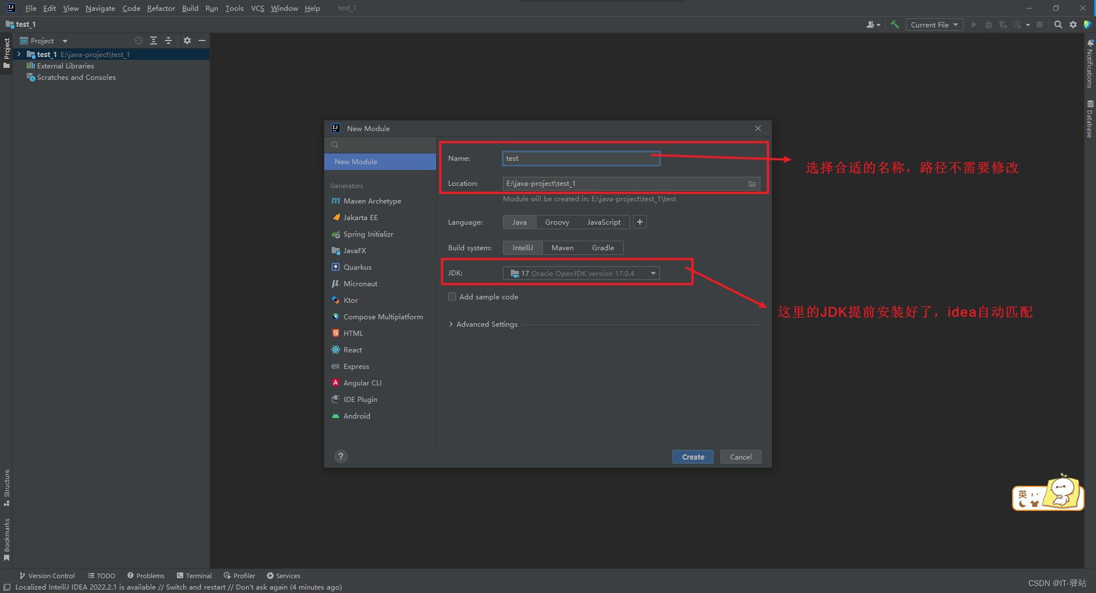Viewport: 1096px width, 593px height.
Task: Open the Services tool window tab
Action: click(x=283, y=576)
